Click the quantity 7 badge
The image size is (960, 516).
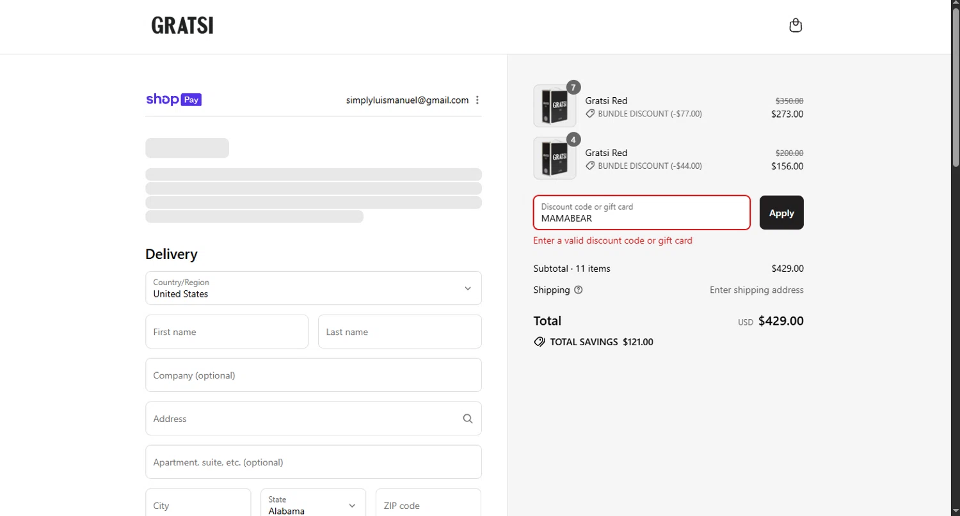point(573,88)
